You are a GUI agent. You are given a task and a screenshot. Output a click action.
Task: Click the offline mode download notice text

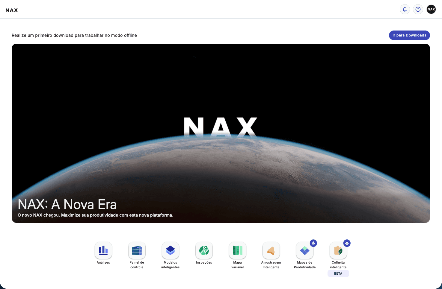pyautogui.click(x=74, y=35)
